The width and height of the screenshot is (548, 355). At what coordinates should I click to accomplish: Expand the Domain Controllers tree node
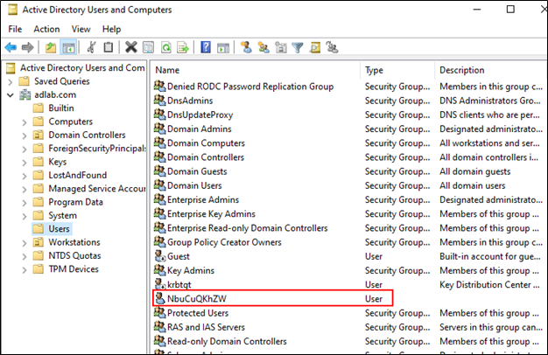[24, 136]
